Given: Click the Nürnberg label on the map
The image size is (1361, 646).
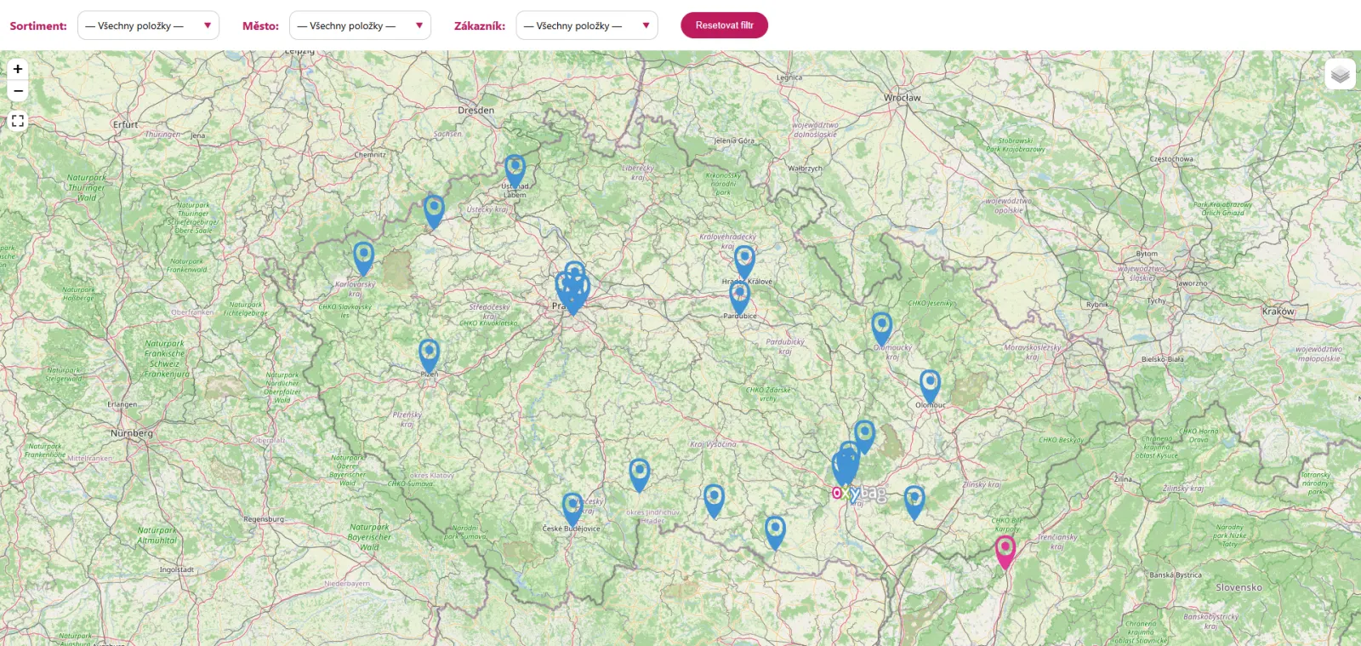Looking at the screenshot, I should [x=132, y=433].
